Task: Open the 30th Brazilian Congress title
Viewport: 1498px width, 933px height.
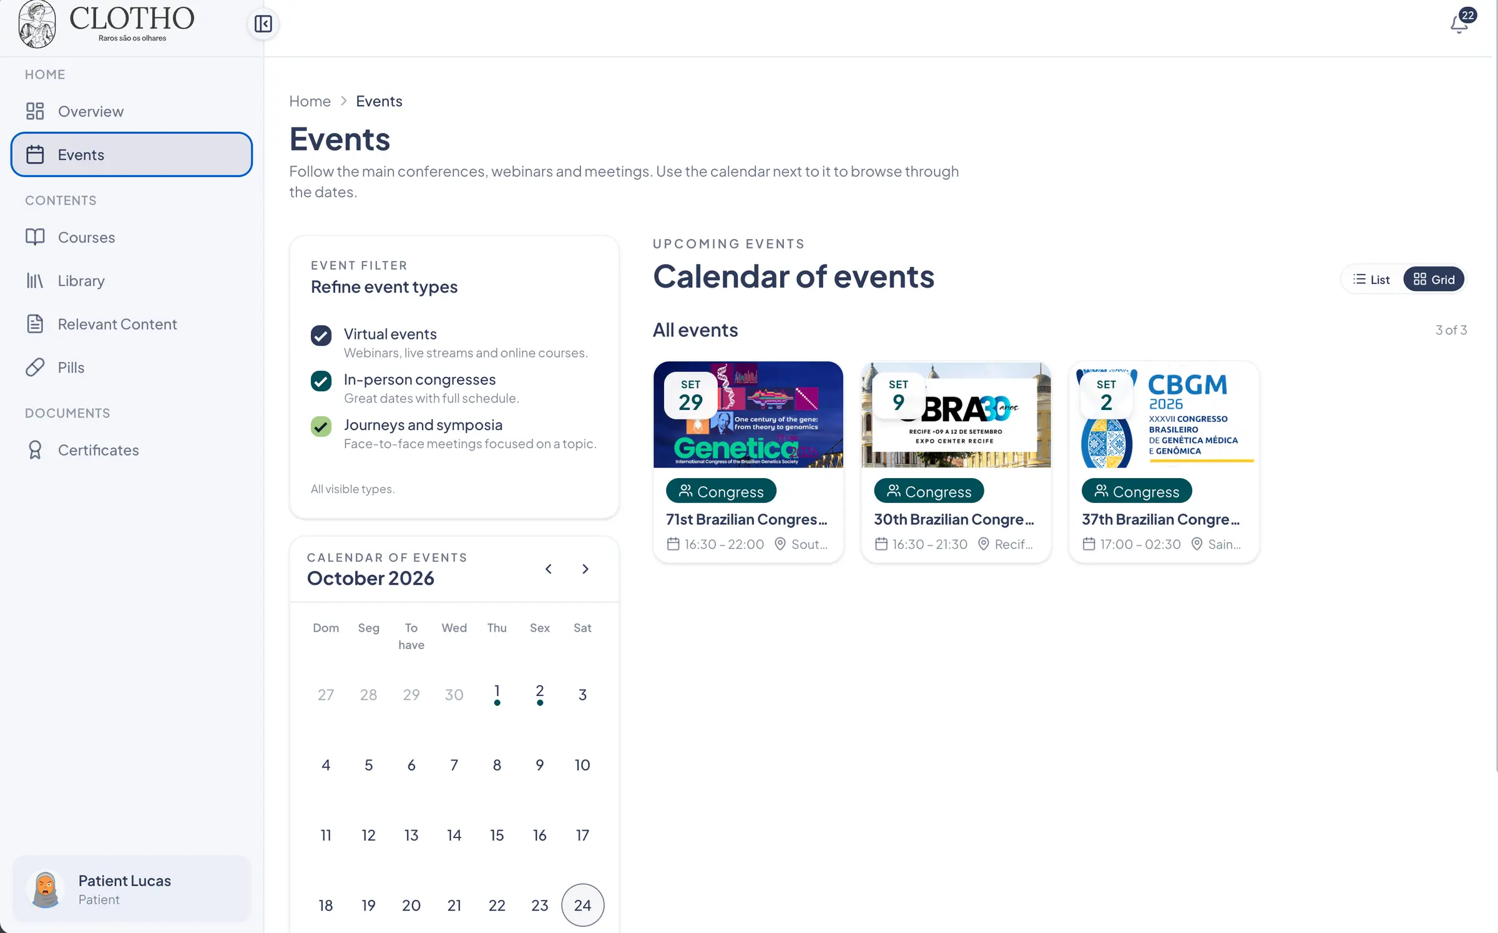Action: coord(954,519)
